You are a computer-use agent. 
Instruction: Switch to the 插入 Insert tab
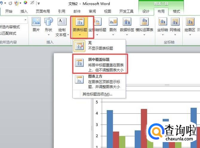24,11
